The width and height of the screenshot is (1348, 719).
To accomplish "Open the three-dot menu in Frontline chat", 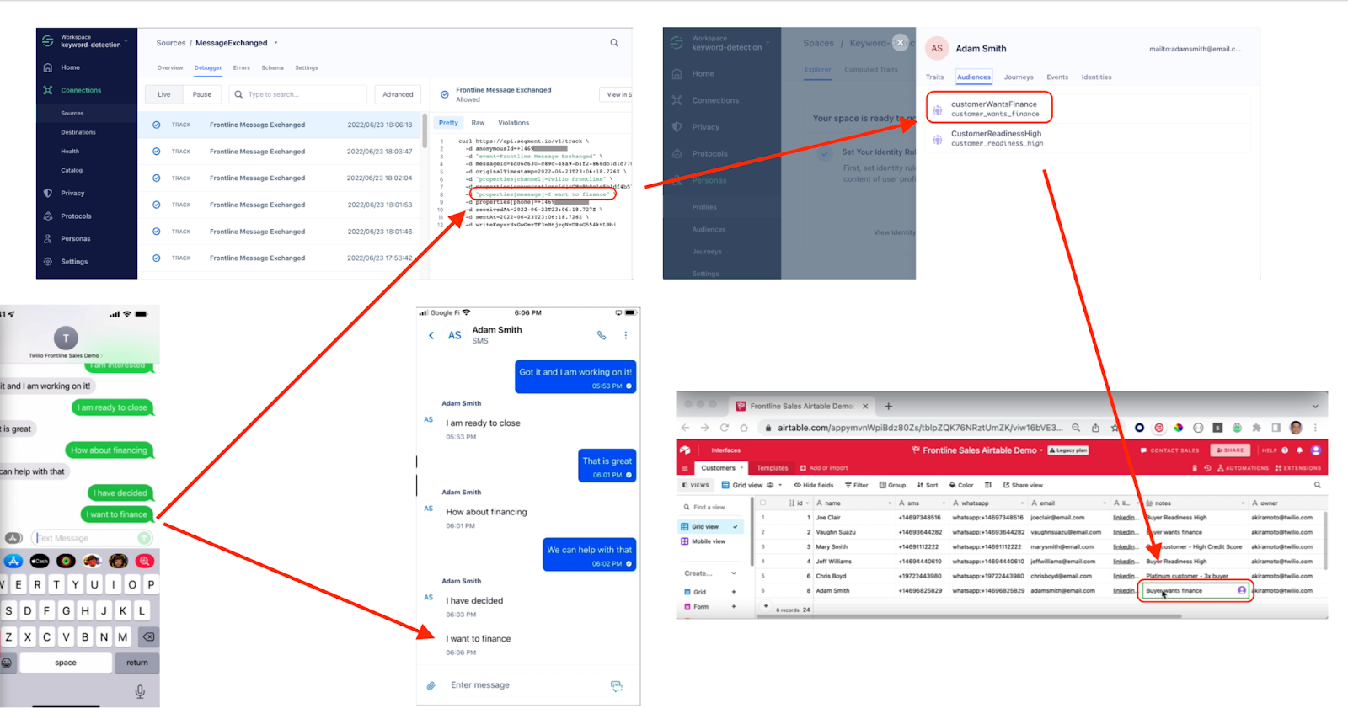I will point(625,335).
